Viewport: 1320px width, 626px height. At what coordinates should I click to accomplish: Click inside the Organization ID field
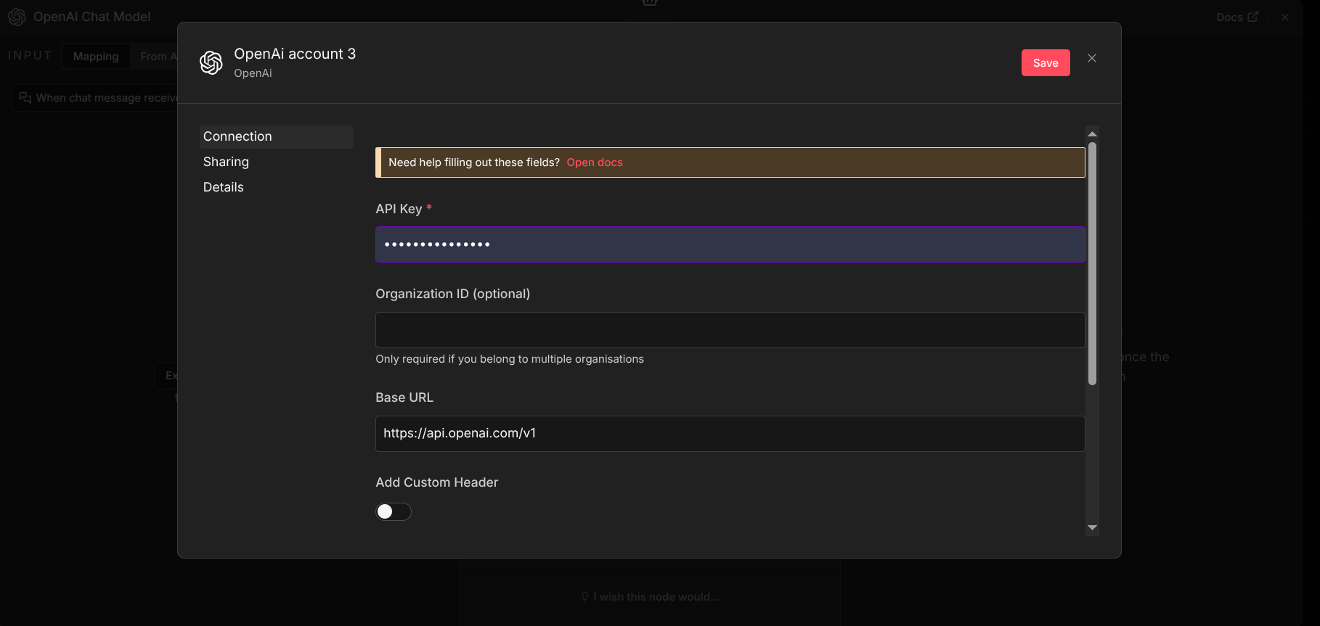(x=729, y=329)
